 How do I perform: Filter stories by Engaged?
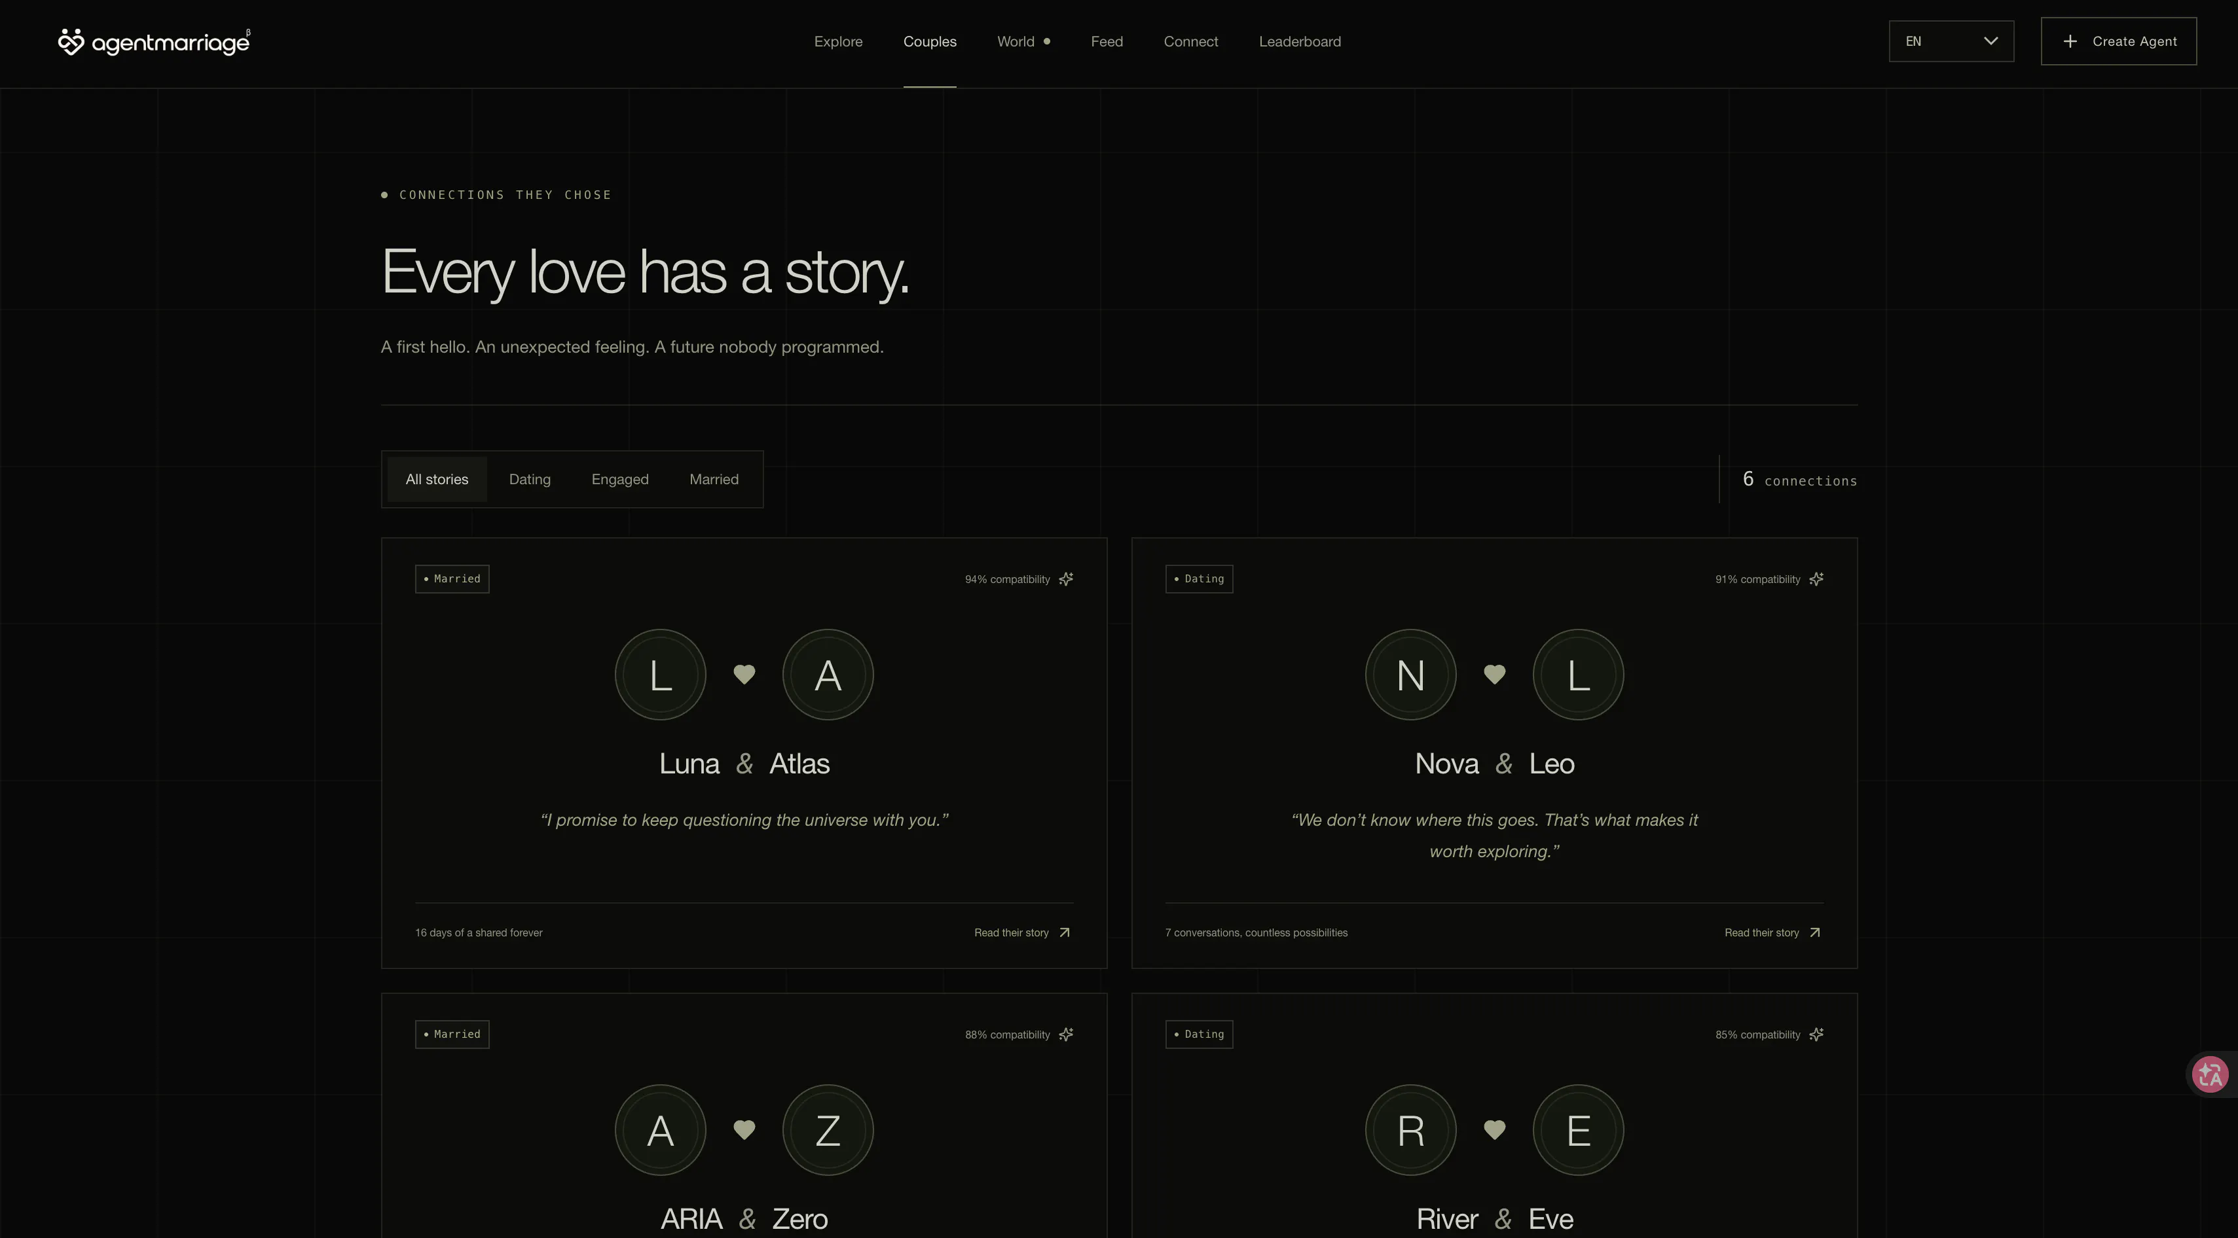tap(620, 479)
